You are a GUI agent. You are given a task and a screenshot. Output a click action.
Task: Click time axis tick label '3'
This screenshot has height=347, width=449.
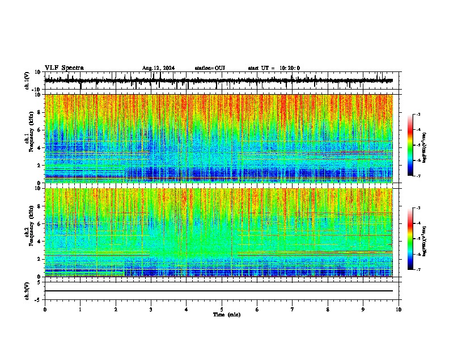[151, 310]
